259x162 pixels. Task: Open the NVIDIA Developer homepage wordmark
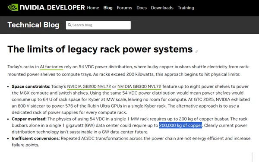(x=52, y=8)
